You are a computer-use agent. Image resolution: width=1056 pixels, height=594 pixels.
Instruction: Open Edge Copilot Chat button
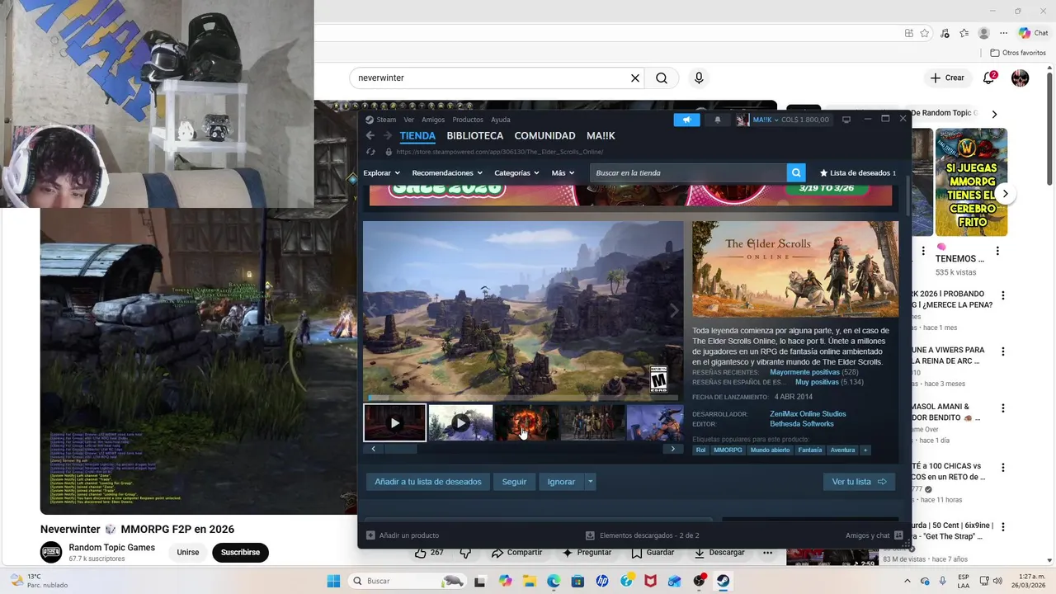coord(1033,33)
